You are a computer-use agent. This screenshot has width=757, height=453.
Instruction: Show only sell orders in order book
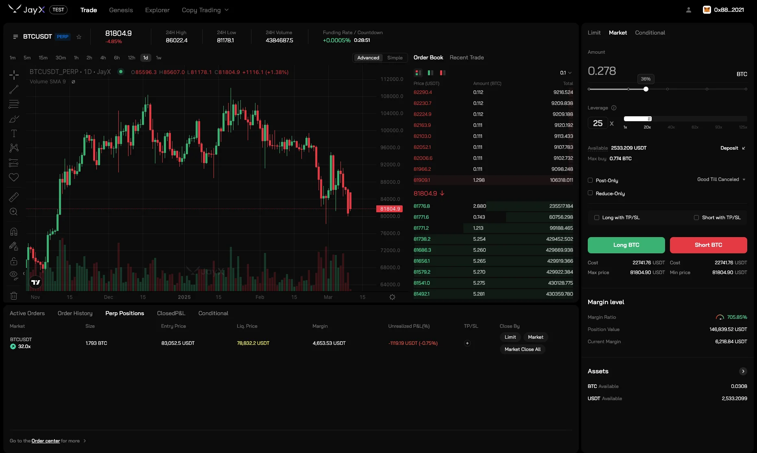coord(443,73)
